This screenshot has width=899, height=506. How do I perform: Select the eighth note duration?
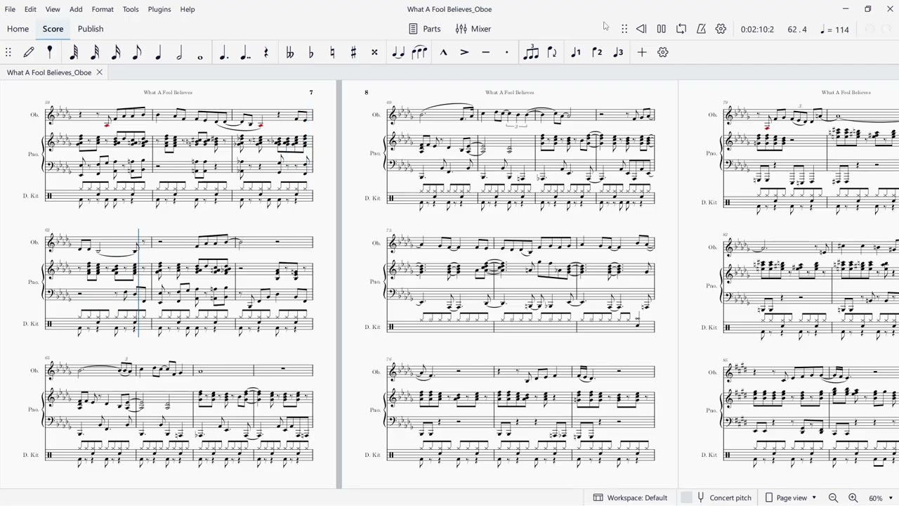(x=137, y=52)
